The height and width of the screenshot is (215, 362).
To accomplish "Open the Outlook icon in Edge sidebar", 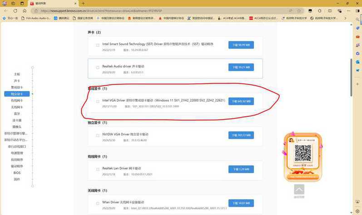I will 357,62.
